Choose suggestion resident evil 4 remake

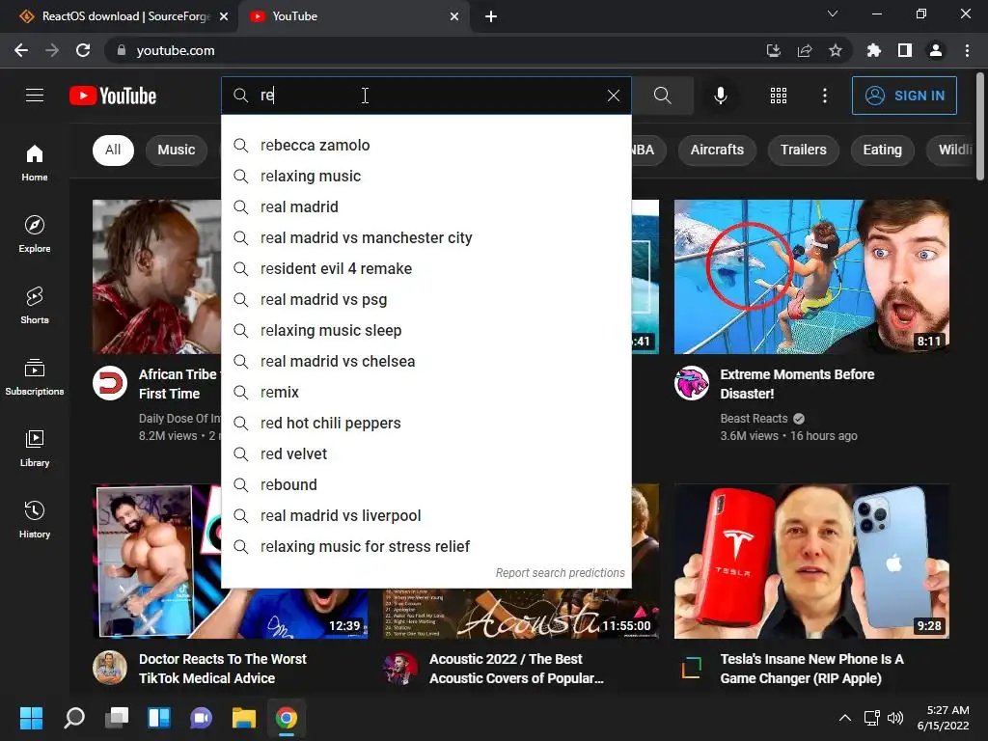[425, 268]
